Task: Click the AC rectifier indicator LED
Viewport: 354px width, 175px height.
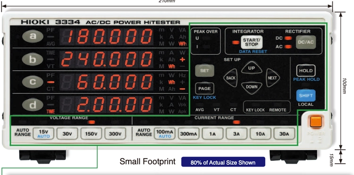Action: 288,47
